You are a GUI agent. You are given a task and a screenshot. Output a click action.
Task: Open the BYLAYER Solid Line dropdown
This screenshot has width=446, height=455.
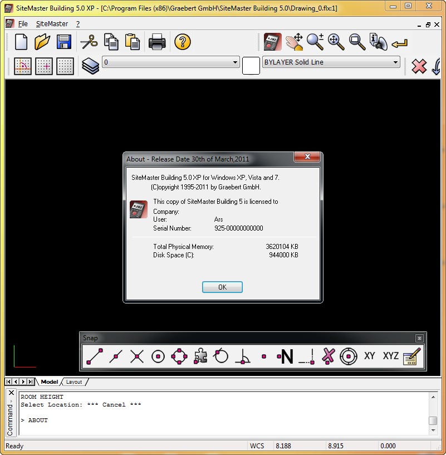coord(331,62)
